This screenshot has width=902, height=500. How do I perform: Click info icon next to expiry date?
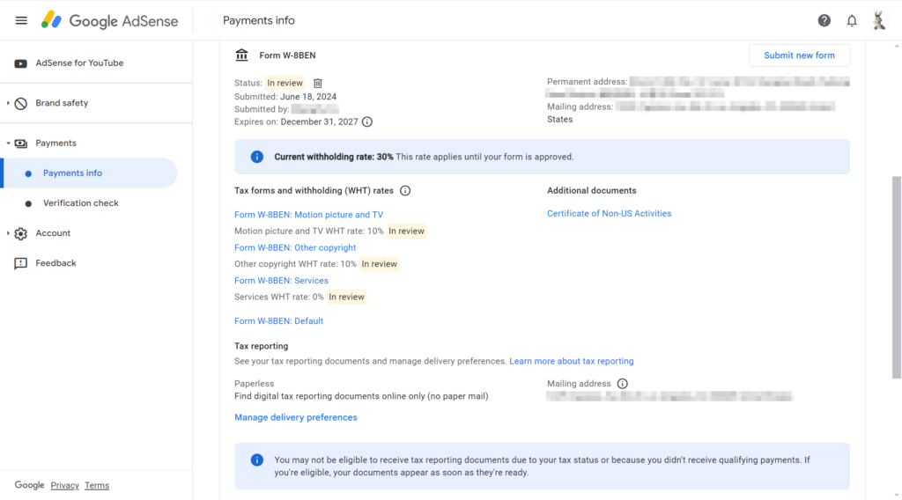[367, 121]
